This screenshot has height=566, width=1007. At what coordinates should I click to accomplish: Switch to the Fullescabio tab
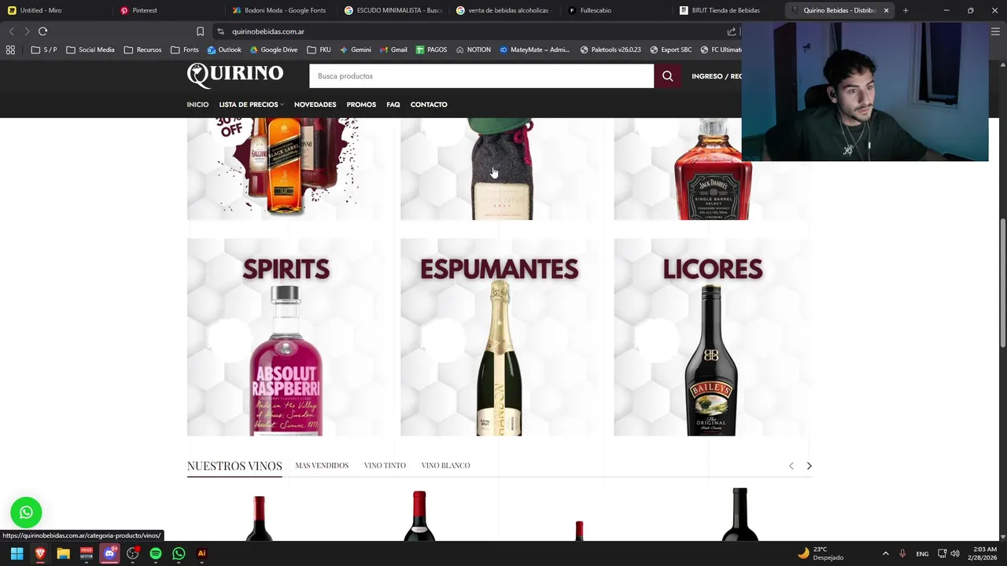(x=618, y=10)
